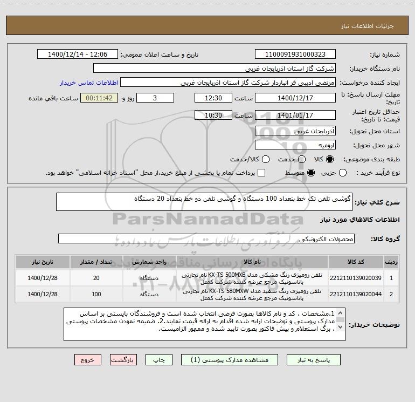
Task: Click the تاریخ نیاز column header
Action: point(43,262)
